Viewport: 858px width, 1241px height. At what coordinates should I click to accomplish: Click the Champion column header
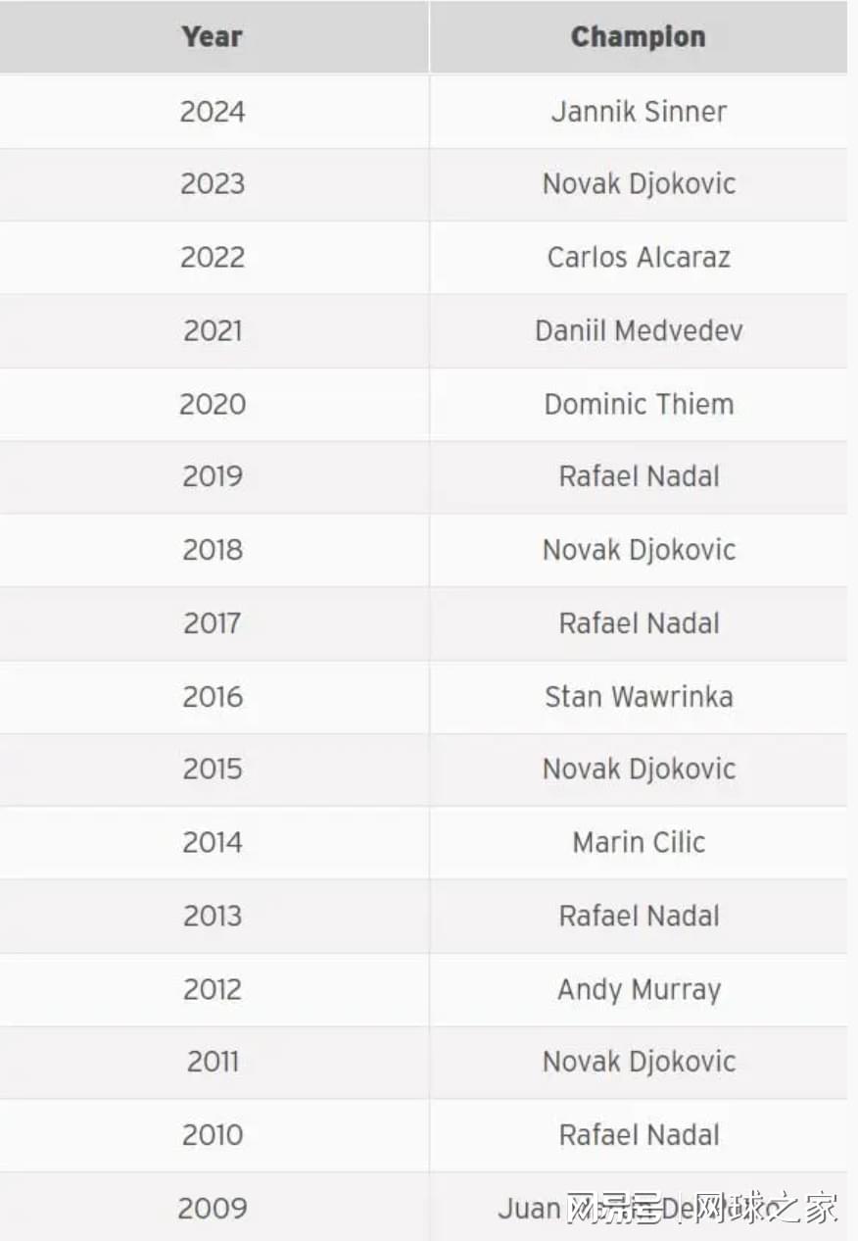(x=638, y=37)
